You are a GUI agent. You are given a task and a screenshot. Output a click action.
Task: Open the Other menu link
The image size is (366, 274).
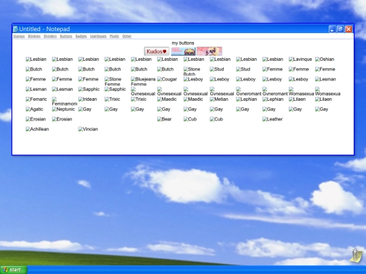127,36
